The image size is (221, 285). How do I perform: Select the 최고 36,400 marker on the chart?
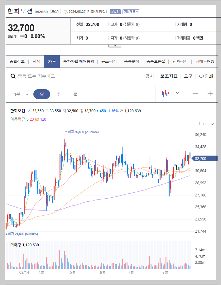pos(82,132)
